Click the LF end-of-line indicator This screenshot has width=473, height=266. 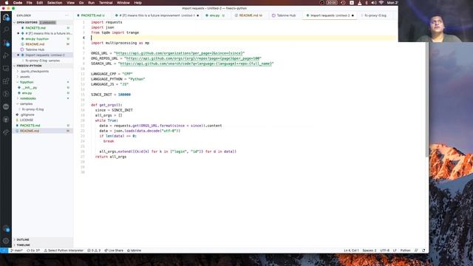click(x=395, y=250)
